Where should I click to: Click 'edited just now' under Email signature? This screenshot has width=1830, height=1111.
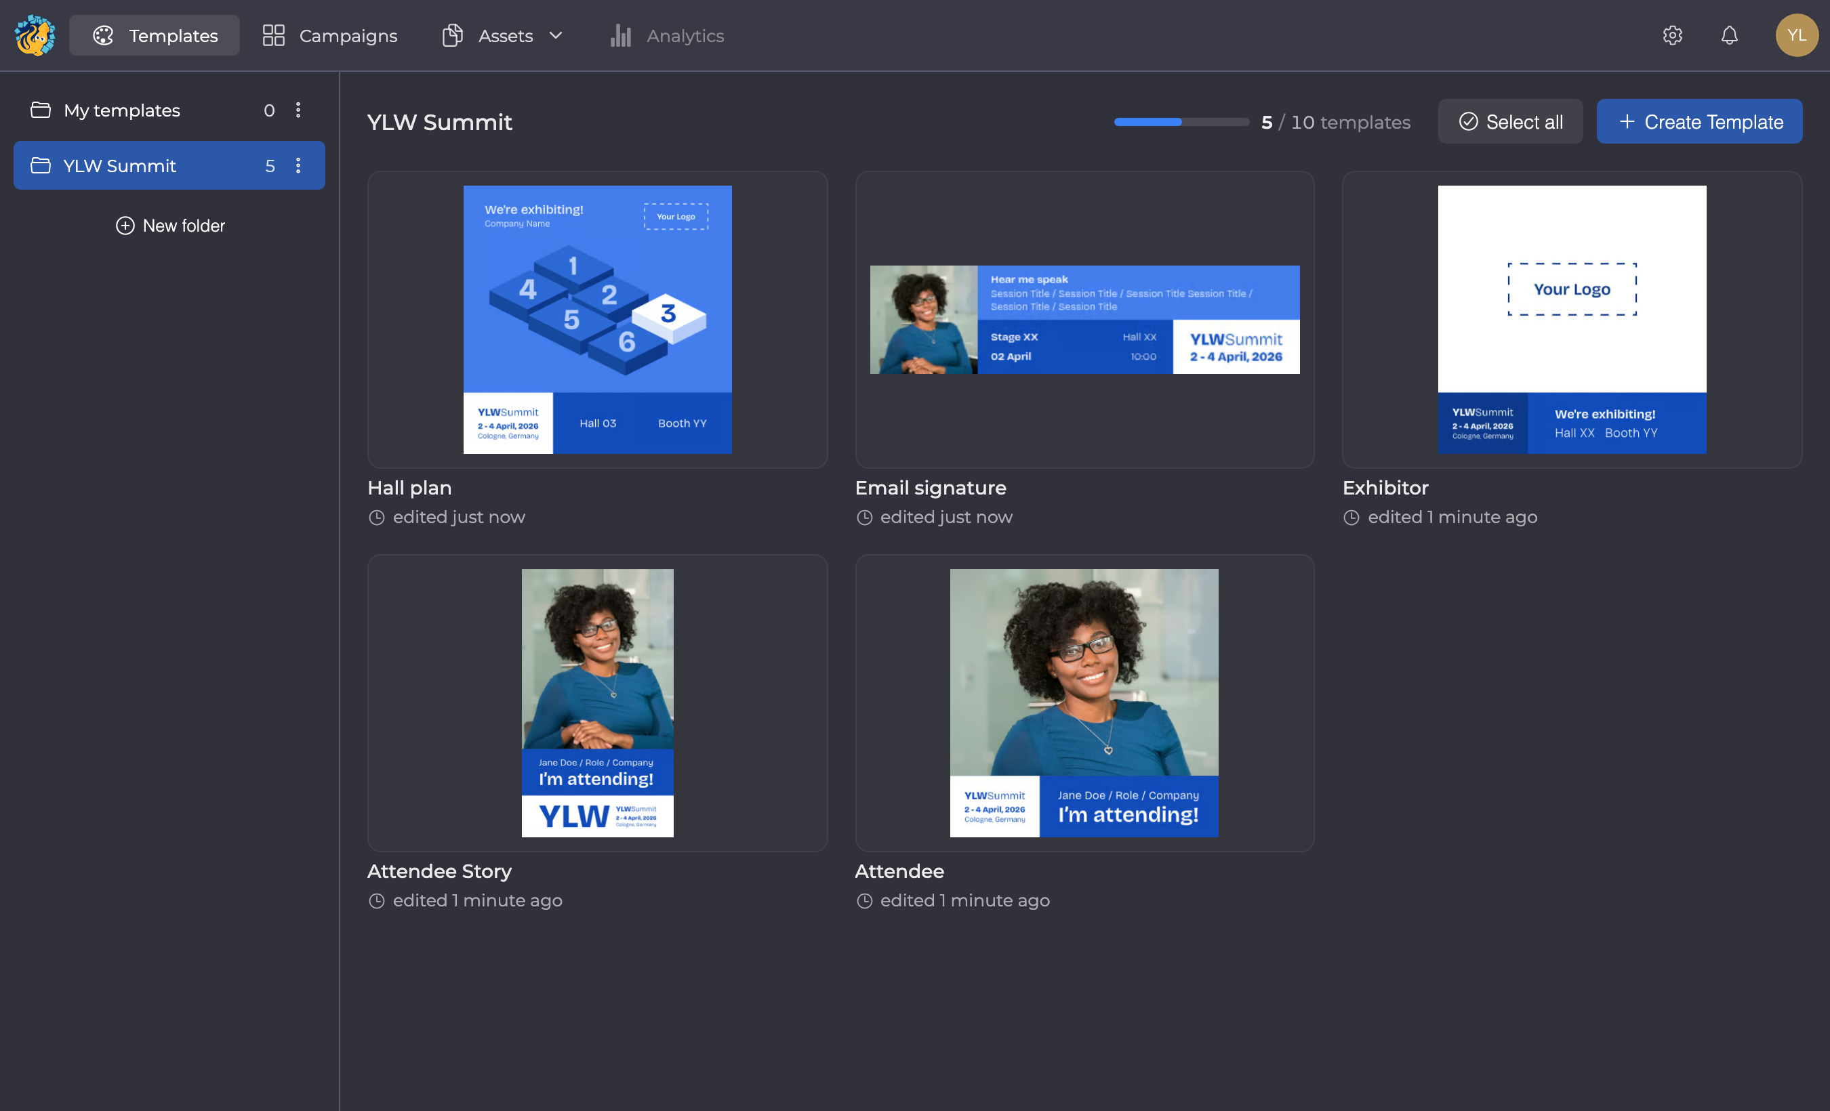coord(946,518)
